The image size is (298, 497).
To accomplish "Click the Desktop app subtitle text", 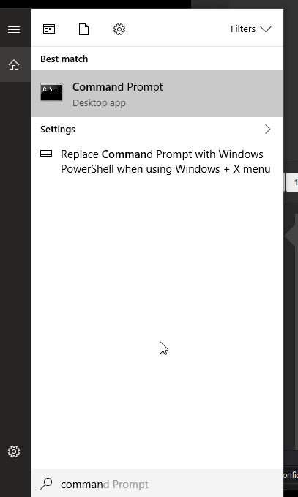I will pyautogui.click(x=99, y=103).
